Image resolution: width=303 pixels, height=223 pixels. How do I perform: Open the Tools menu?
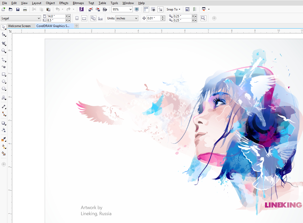[x=114, y=3]
